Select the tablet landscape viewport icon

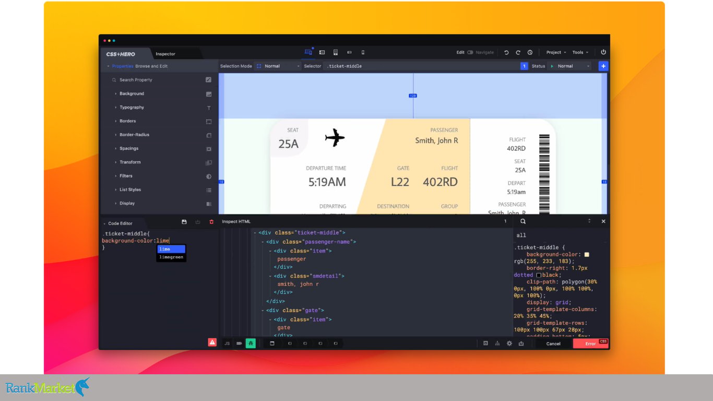click(322, 52)
